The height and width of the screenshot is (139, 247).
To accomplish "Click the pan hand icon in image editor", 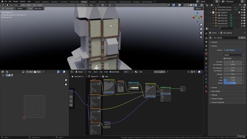I will (x=66, y=84).
